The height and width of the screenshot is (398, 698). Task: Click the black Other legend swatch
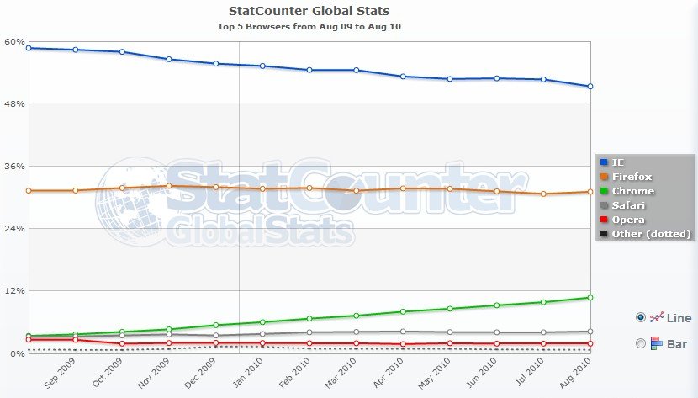coord(602,234)
